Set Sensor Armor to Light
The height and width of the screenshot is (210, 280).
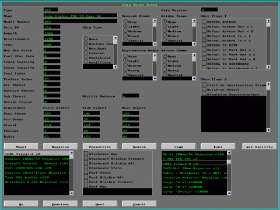(170, 61)
